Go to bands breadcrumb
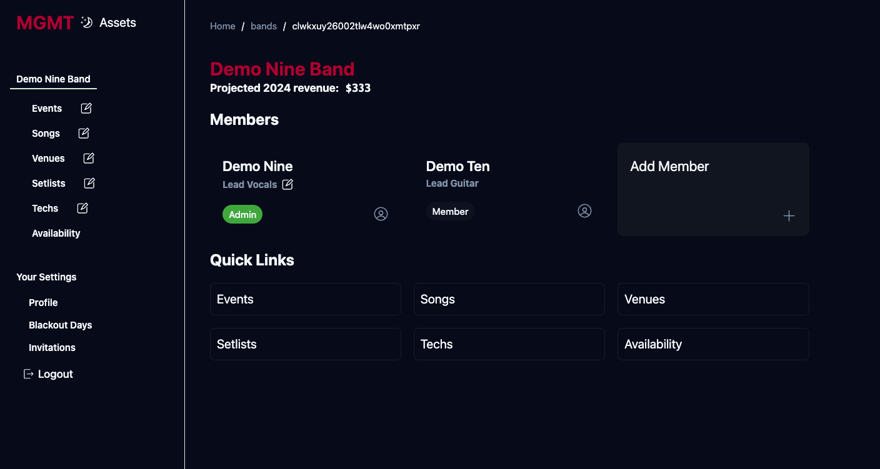This screenshot has height=469, width=880. coord(264,26)
